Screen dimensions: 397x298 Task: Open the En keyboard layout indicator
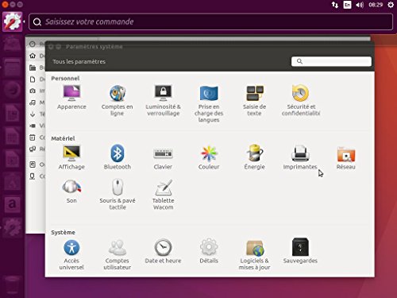(x=347, y=5)
